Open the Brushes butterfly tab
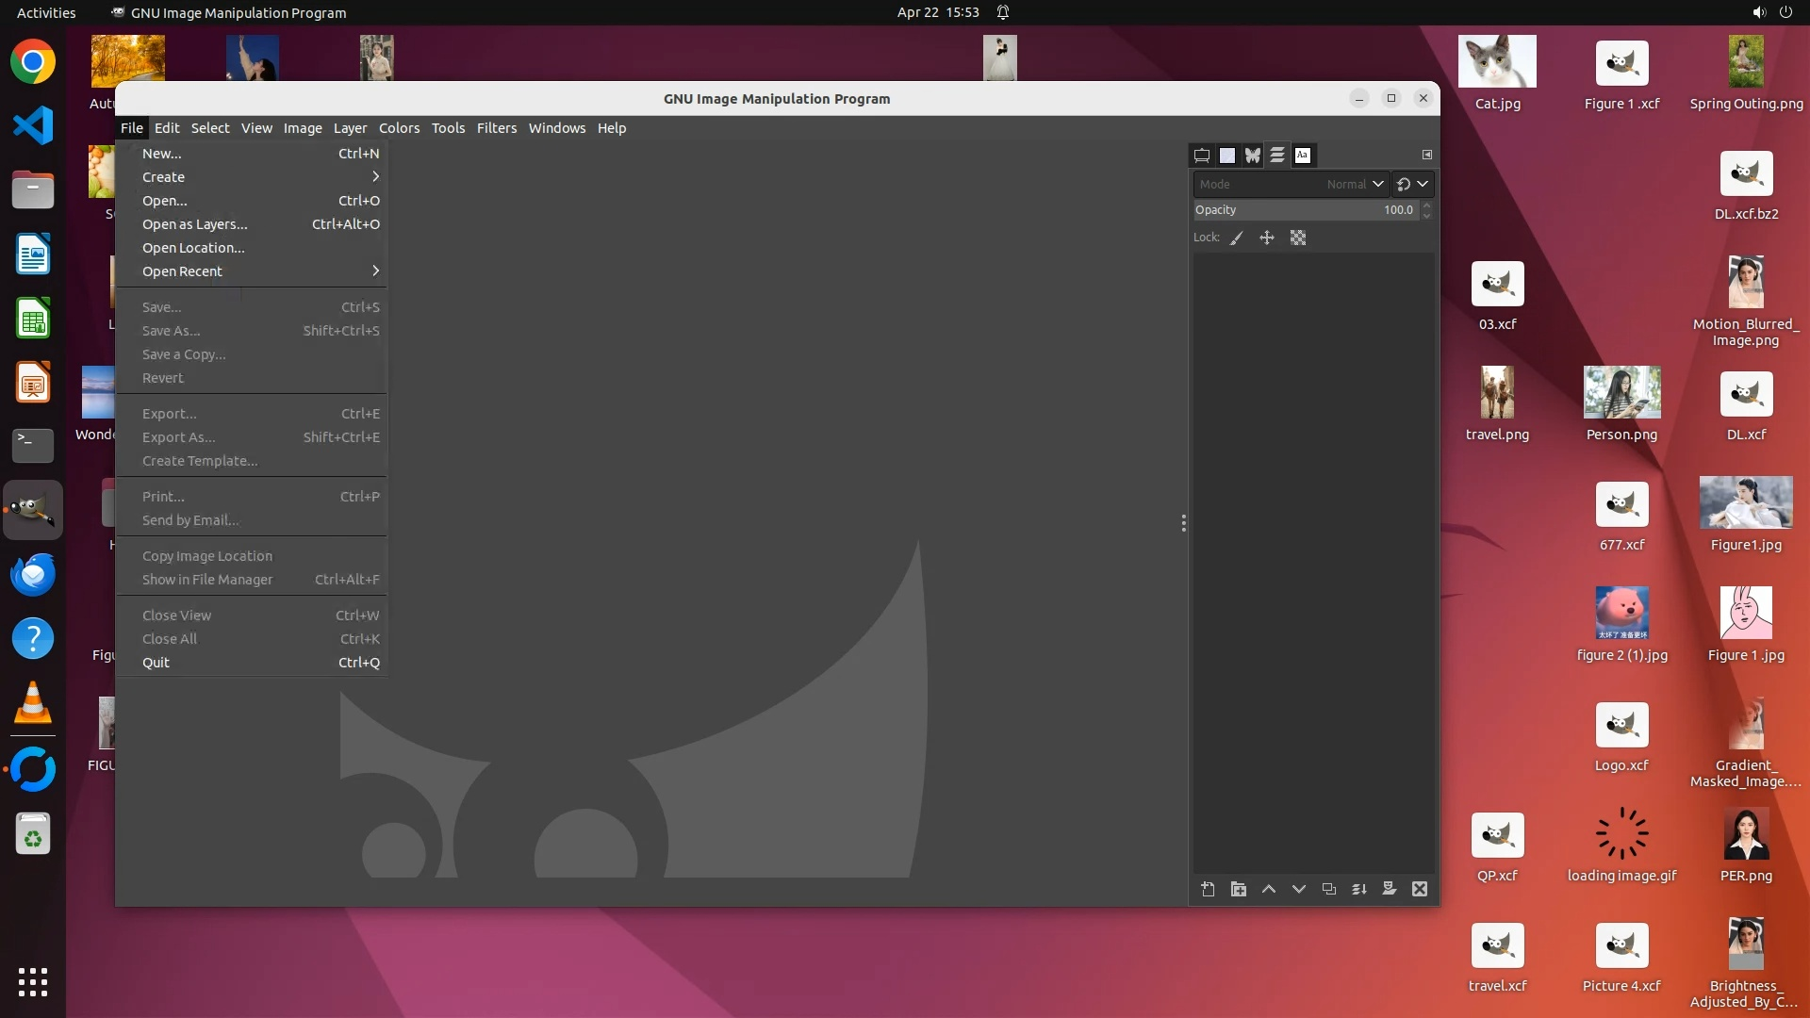 point(1252,156)
